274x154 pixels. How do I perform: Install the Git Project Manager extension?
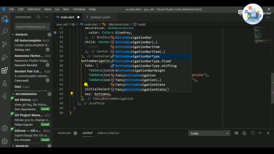(x=45, y=124)
